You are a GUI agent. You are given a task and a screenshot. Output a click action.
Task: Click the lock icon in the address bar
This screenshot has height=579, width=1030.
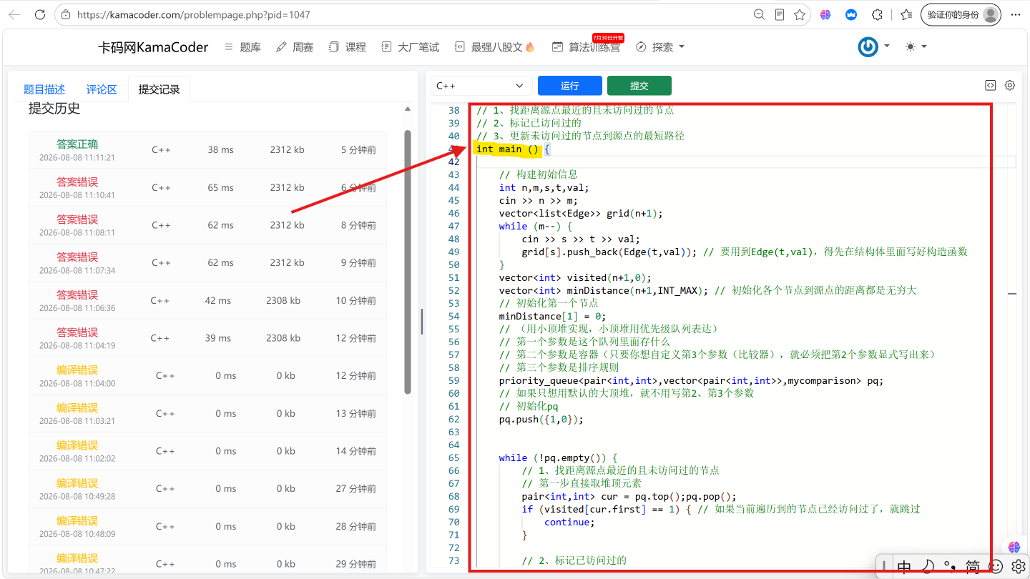66,14
